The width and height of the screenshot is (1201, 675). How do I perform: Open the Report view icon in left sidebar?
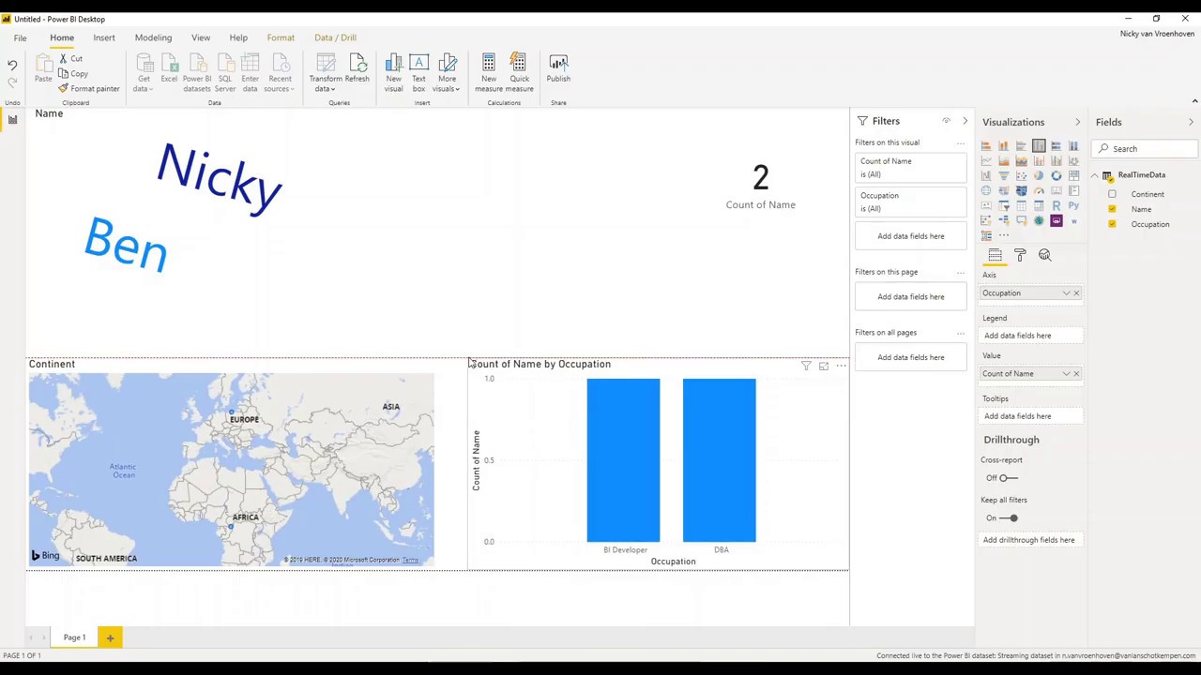(13, 119)
